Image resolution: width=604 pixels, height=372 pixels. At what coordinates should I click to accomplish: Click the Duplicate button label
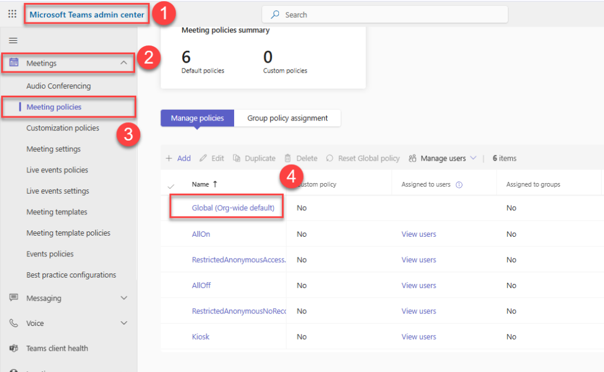[260, 158]
